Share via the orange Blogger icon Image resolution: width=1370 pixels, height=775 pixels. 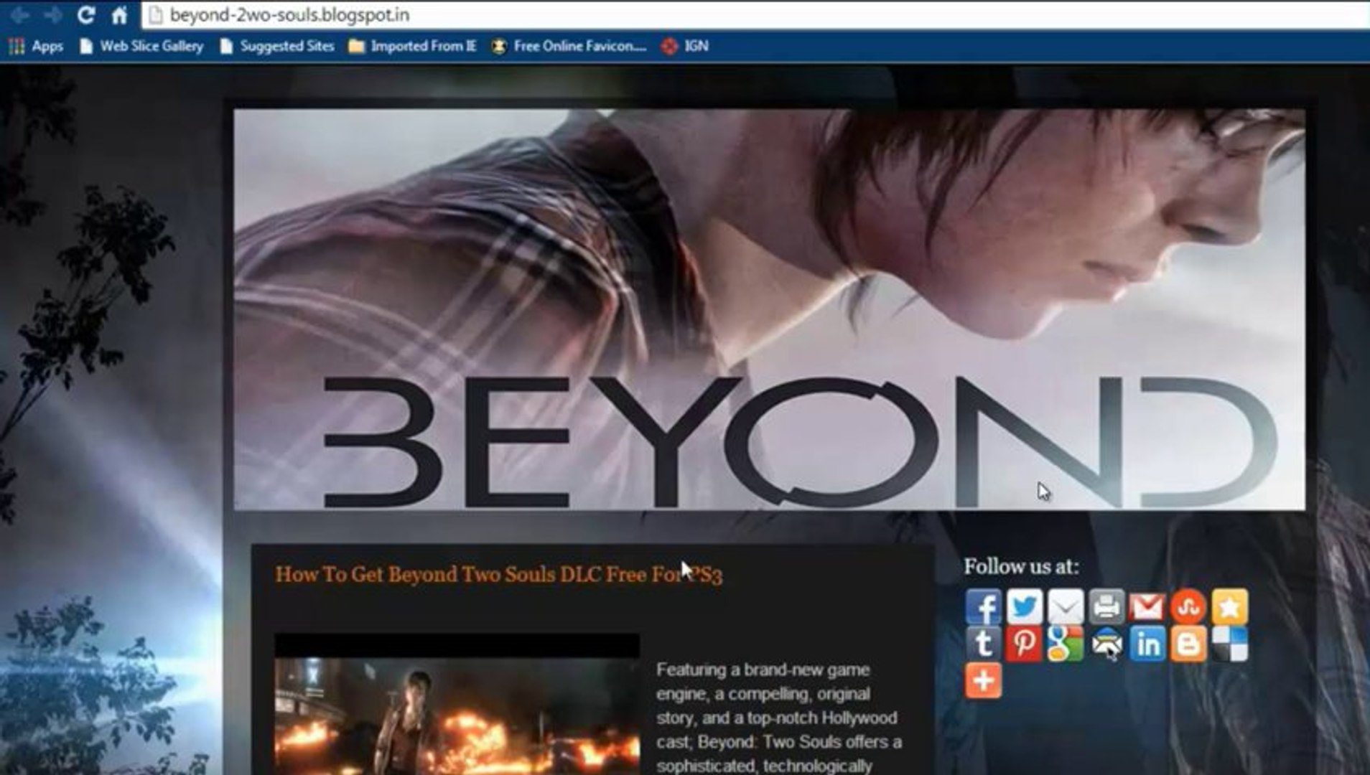coord(1188,644)
